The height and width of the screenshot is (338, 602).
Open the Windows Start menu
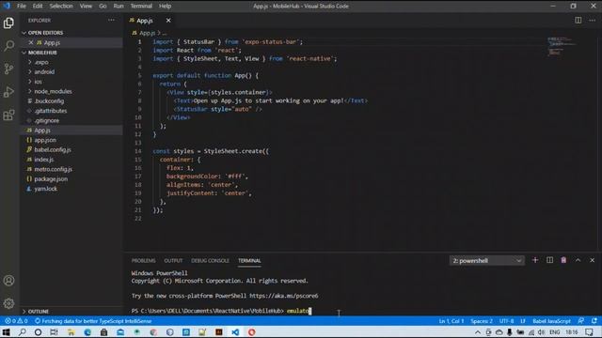point(7,332)
